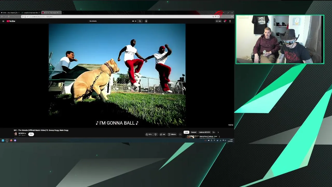Click the system clock in the taskbar
The image size is (332, 187).
pos(230,141)
